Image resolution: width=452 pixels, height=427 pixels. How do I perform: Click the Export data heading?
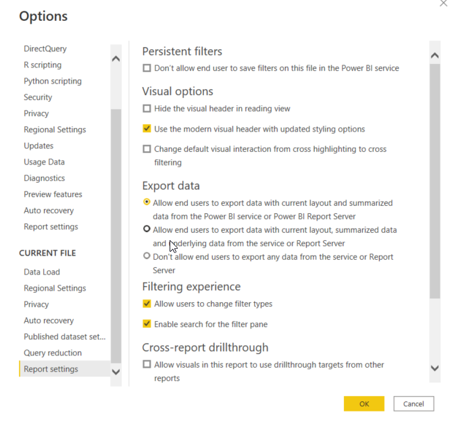tap(171, 186)
